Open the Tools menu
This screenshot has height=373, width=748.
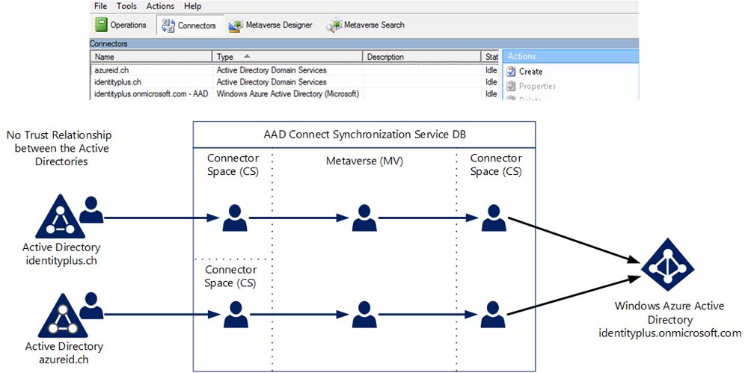(x=126, y=6)
